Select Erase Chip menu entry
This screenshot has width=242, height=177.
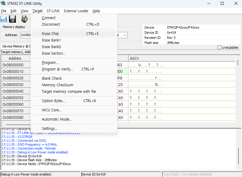point(74,34)
